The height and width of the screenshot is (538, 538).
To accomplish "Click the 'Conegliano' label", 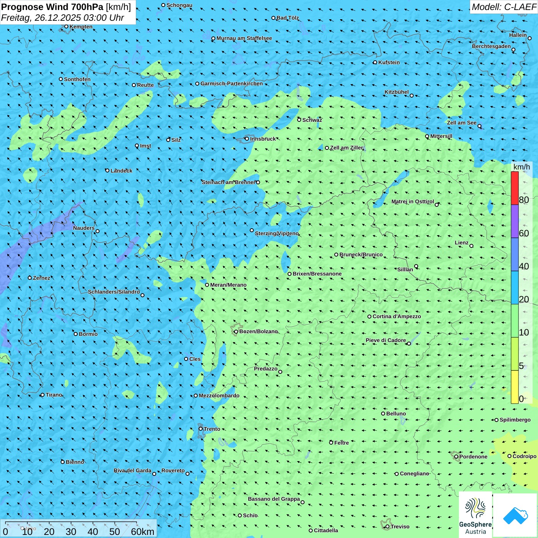I will (x=414, y=473).
